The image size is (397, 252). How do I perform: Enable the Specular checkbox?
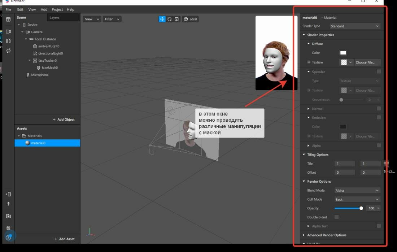[x=379, y=72]
